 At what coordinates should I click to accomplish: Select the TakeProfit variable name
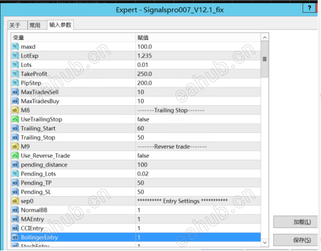(x=34, y=74)
